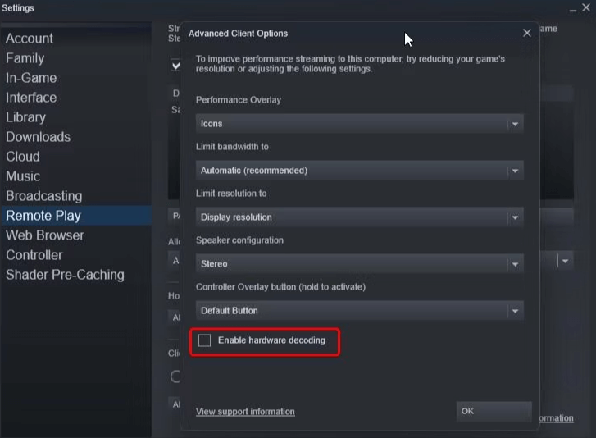Viewport: 596px width, 438px height.
Task: Enable hardware decoding checkbox
Action: (x=205, y=340)
